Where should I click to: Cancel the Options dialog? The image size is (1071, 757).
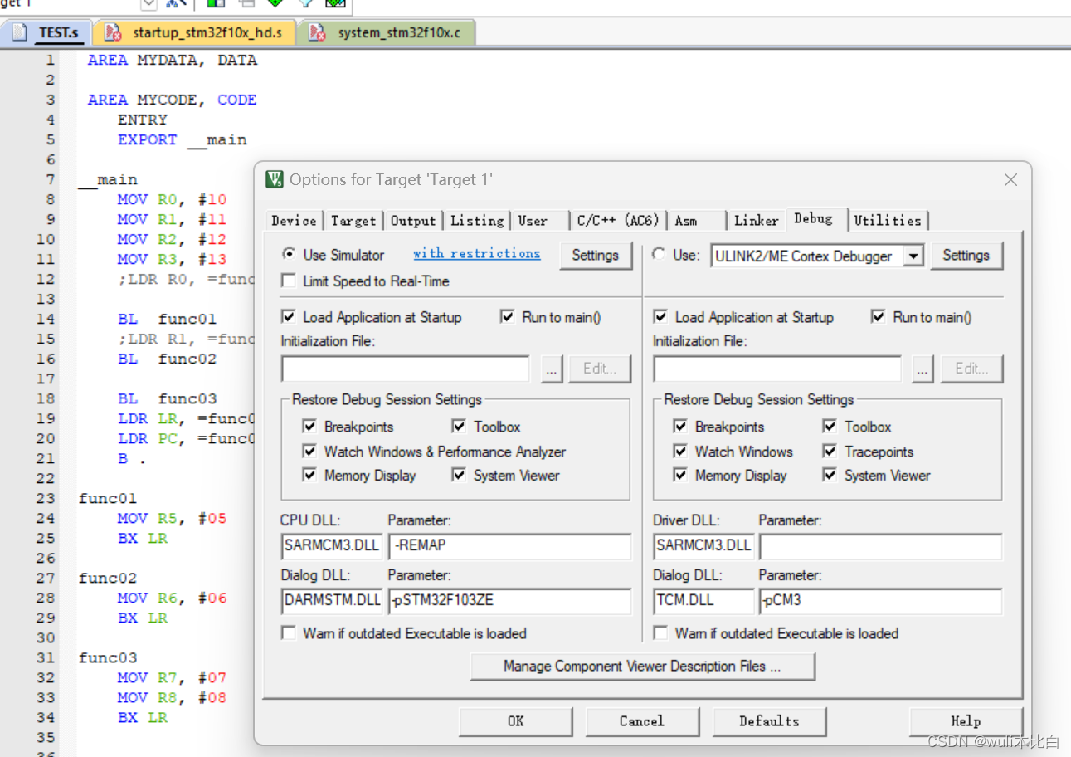(642, 720)
